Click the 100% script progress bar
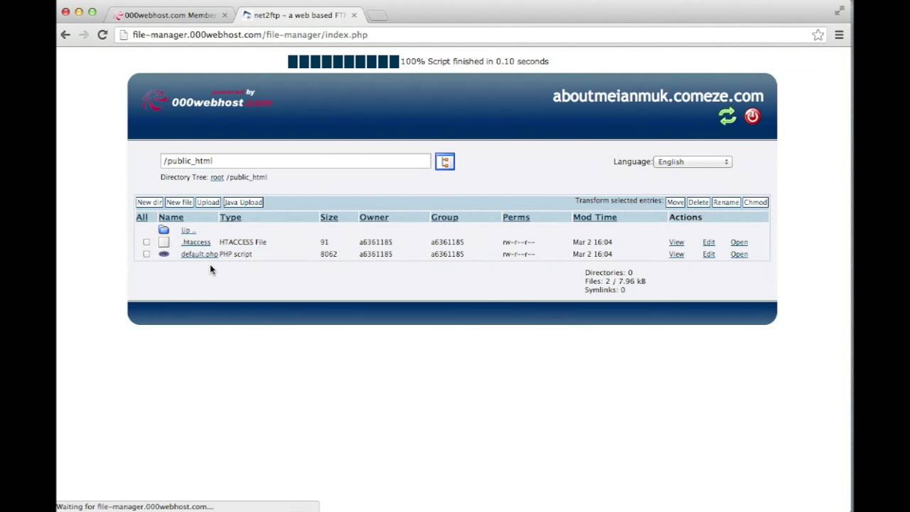910x512 pixels. point(343,61)
